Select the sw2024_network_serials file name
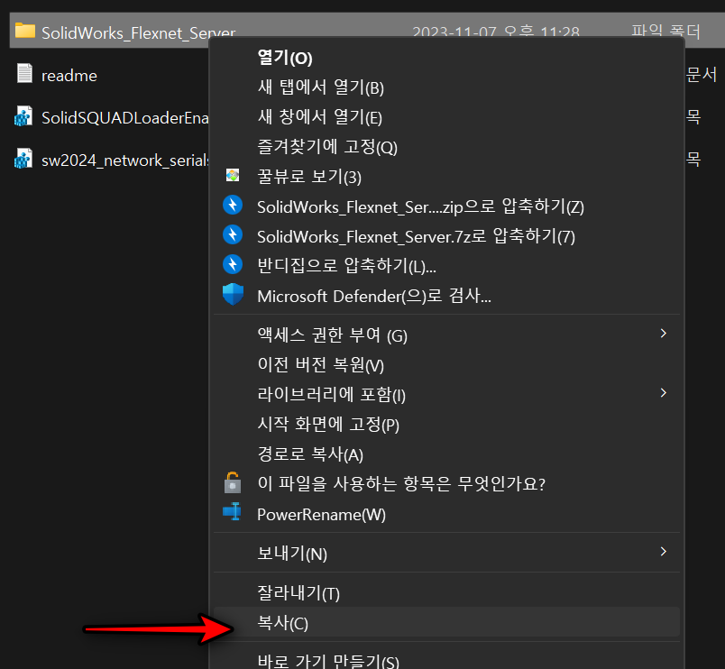This screenshot has width=725, height=669. pyautogui.click(x=125, y=160)
